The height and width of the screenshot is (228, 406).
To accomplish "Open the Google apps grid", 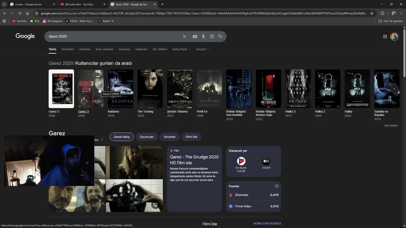I will coord(385,36).
